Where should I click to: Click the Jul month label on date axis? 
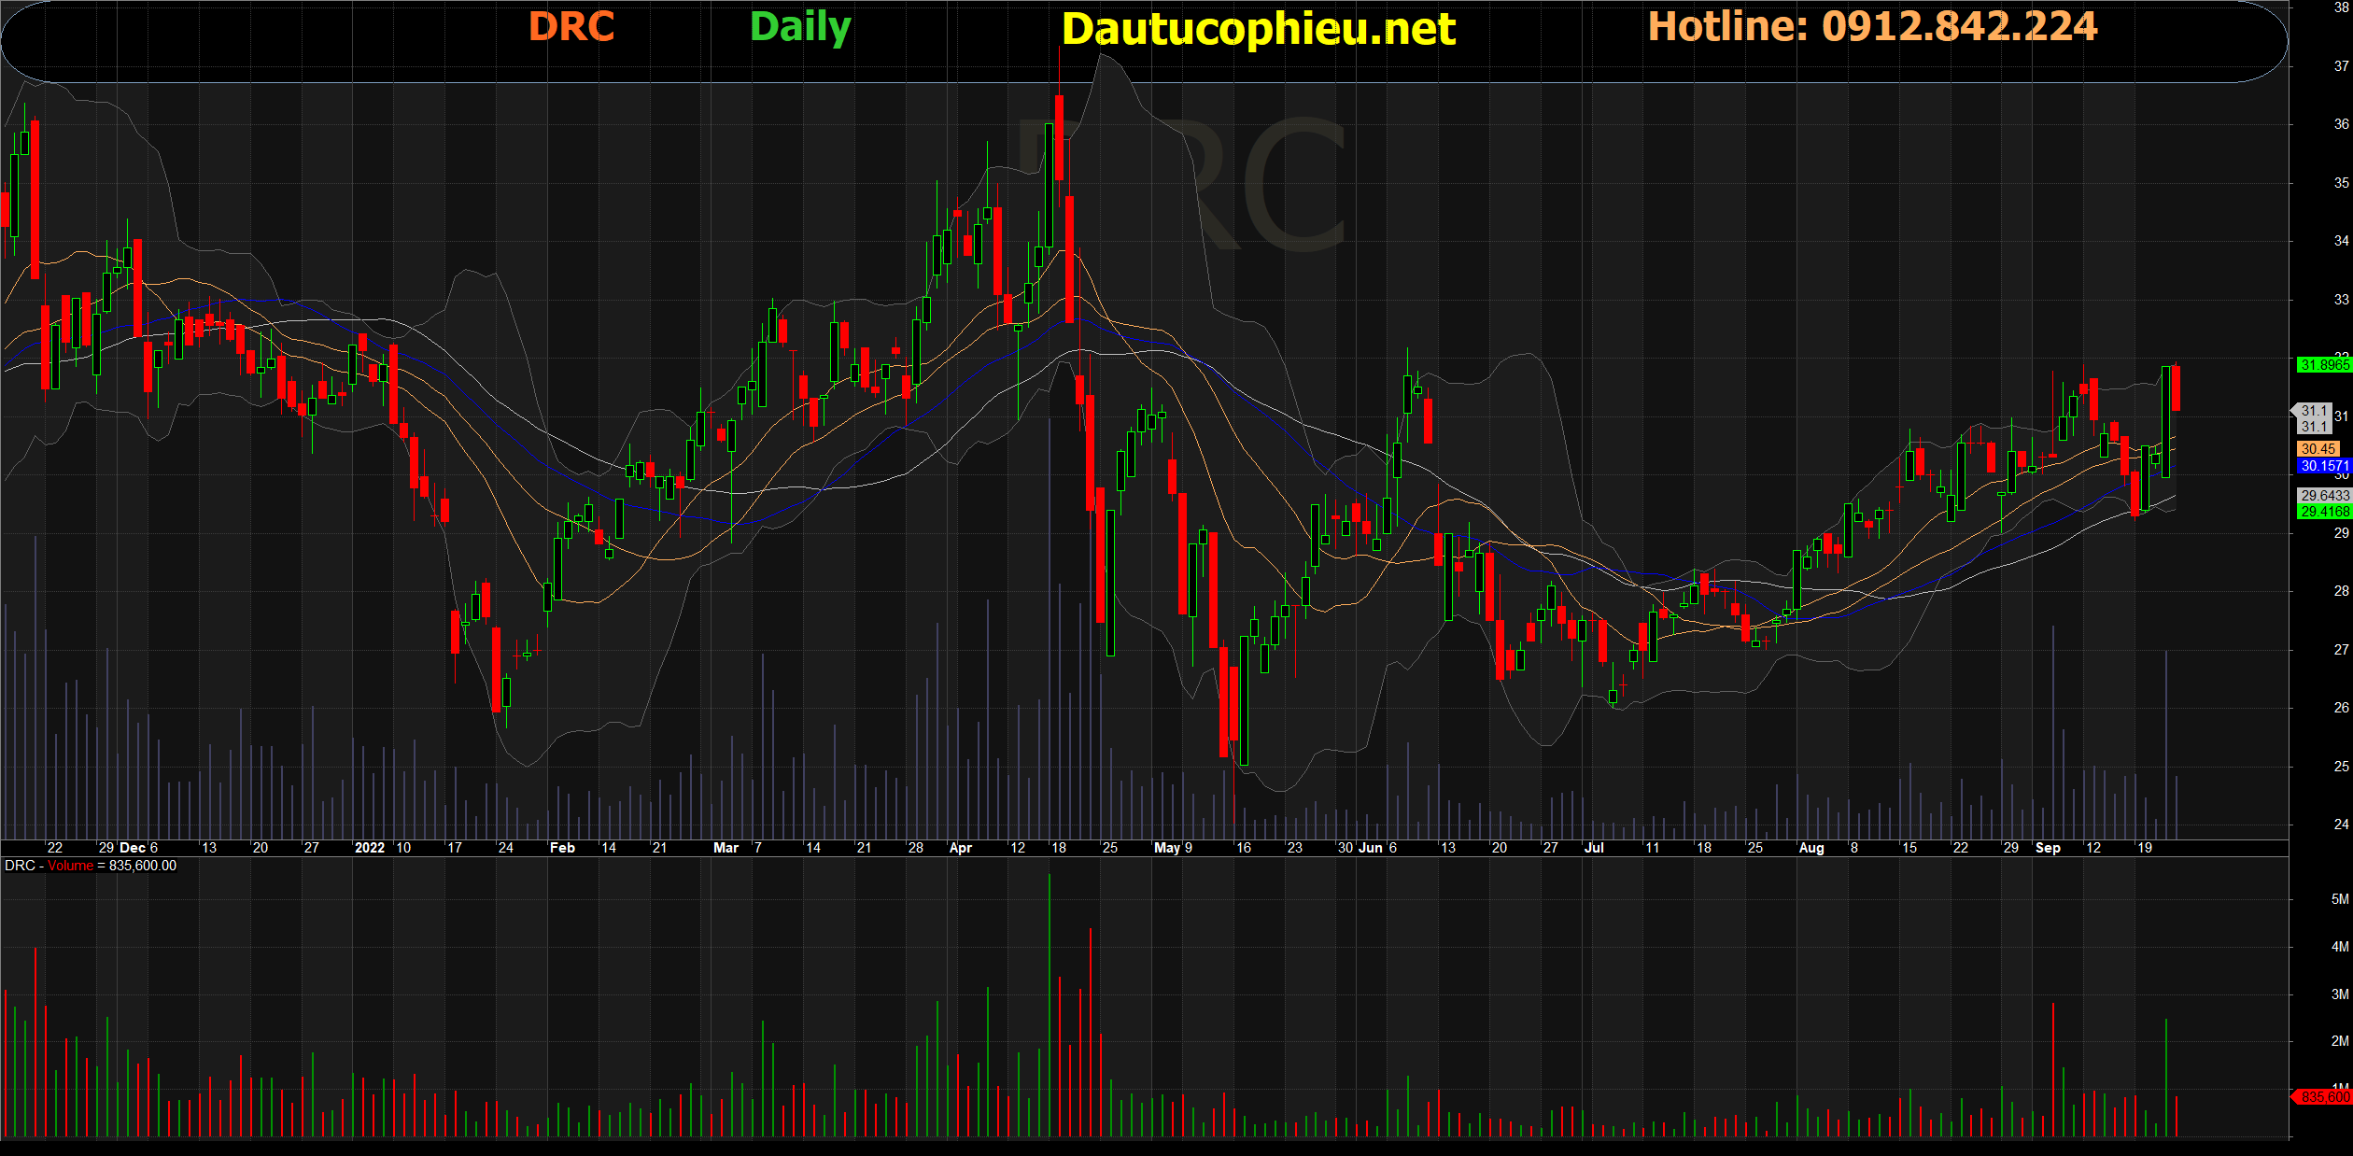click(1594, 848)
